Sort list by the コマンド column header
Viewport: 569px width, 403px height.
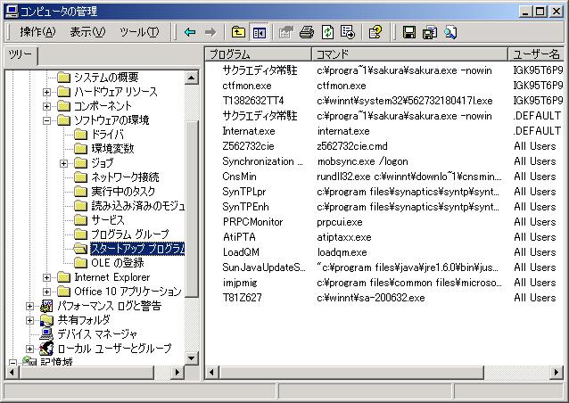408,54
